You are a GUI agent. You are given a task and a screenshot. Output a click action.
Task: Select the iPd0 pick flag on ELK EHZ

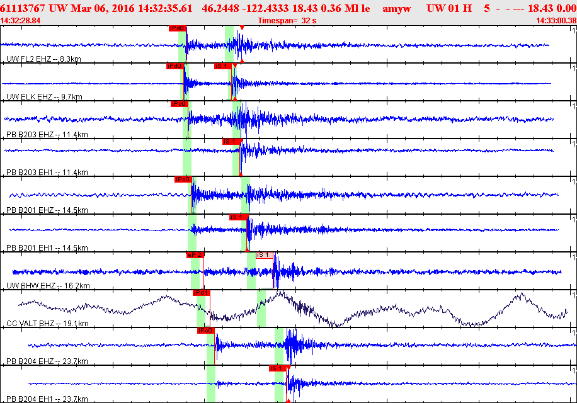click(175, 66)
